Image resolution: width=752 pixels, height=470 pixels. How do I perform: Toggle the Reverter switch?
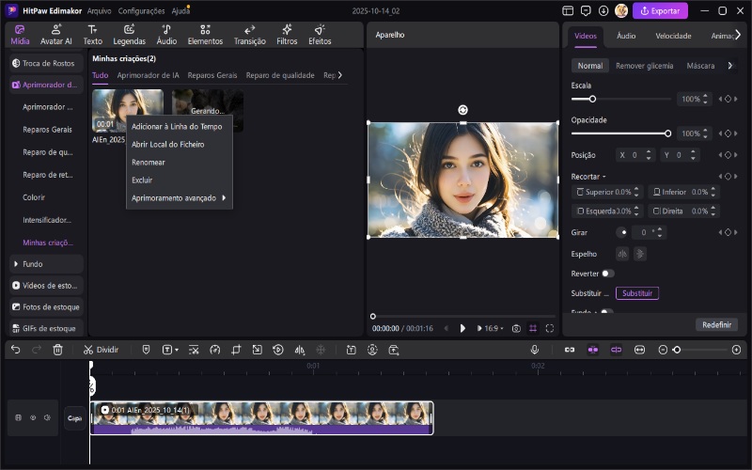pyautogui.click(x=607, y=274)
